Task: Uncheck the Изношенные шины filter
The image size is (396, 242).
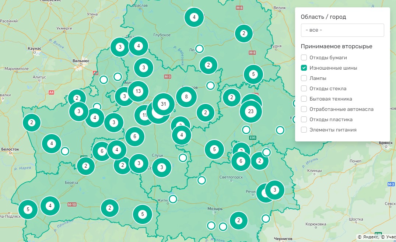Action: tap(304, 68)
